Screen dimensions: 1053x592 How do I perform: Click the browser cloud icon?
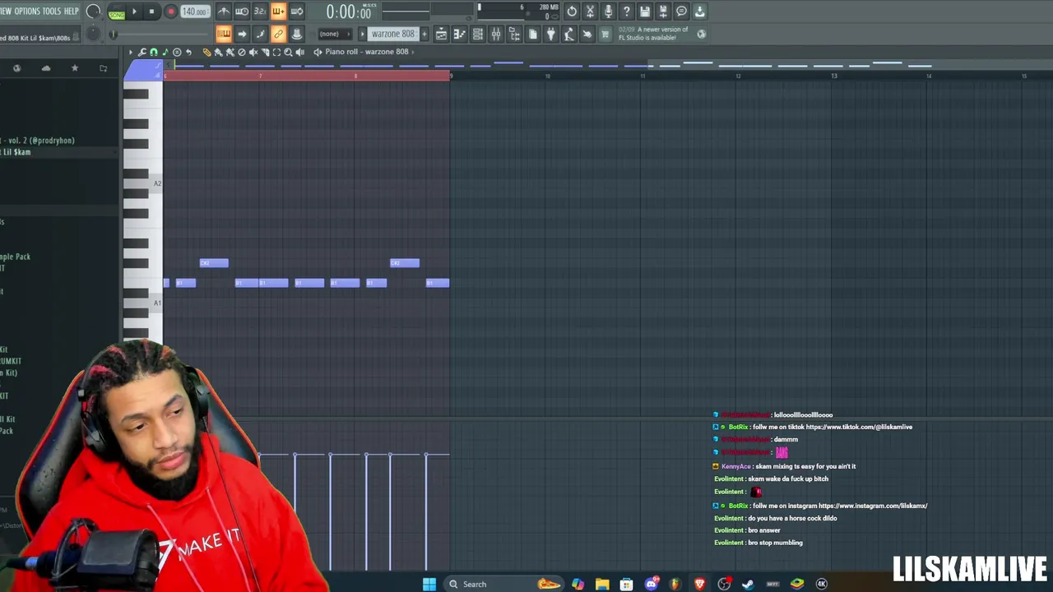coord(46,68)
